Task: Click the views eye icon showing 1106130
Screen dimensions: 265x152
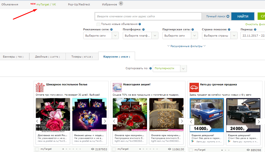Action: coord(170,149)
